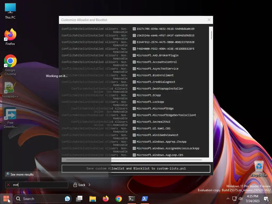
Task: Open the Notepad++ desktop shortcut
Action: point(10,90)
